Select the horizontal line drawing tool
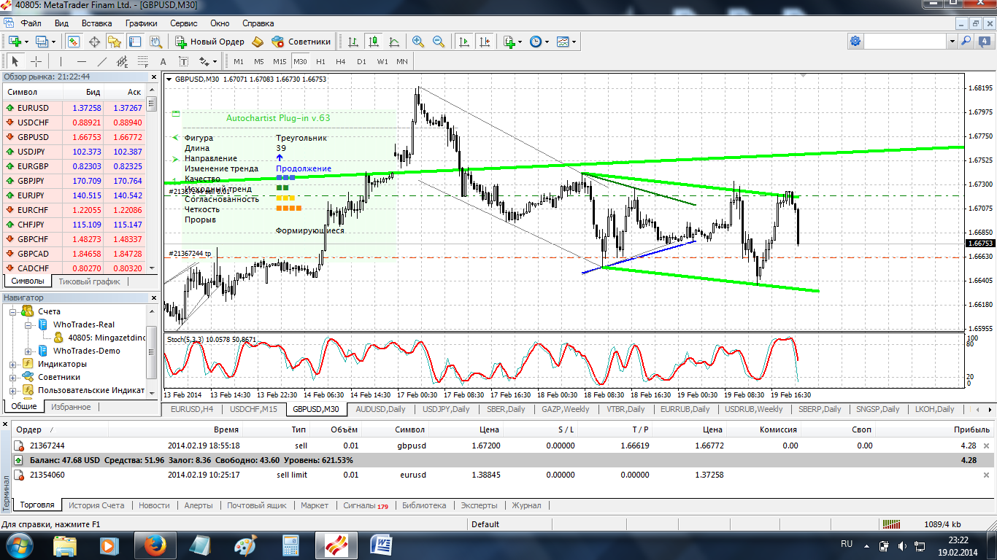The height and width of the screenshot is (560, 997). [82, 61]
